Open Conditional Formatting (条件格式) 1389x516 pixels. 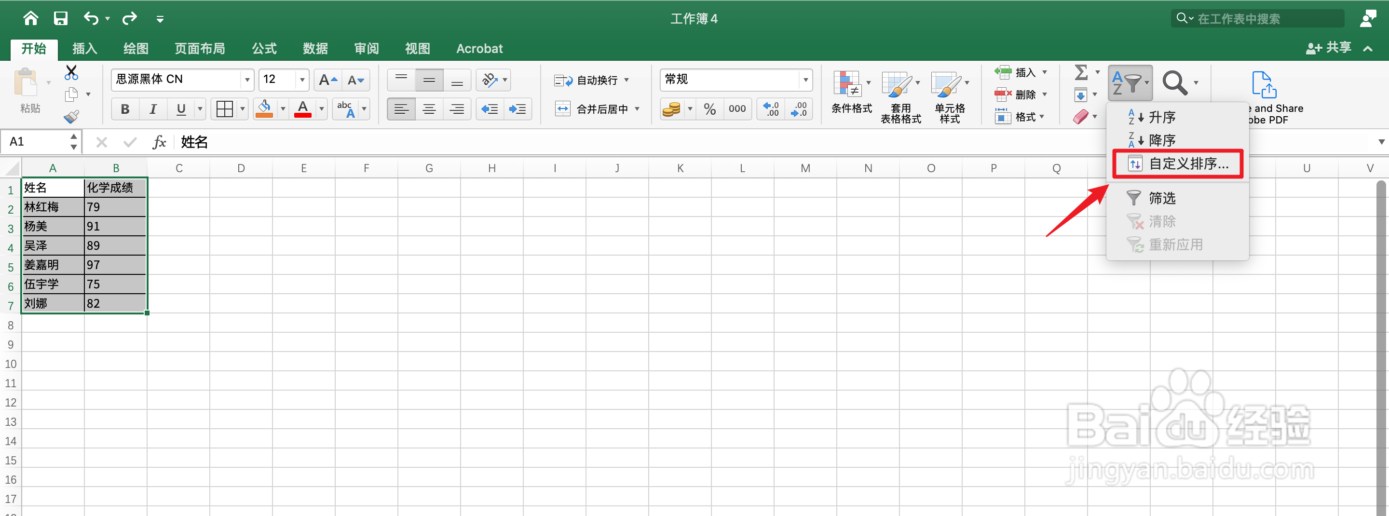(x=851, y=92)
